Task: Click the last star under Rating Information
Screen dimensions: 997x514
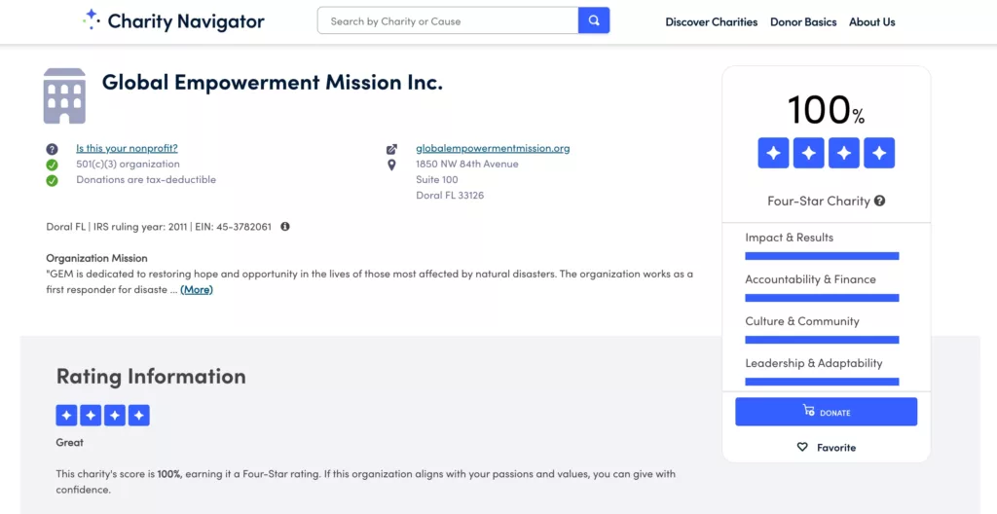Action: 138,416
